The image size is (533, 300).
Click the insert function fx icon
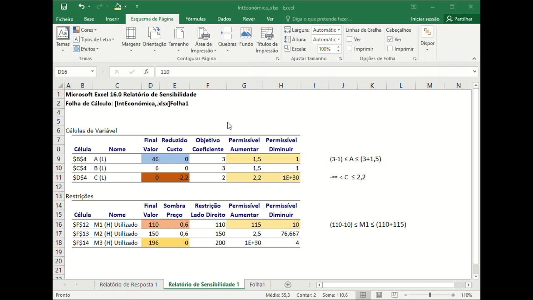147,72
